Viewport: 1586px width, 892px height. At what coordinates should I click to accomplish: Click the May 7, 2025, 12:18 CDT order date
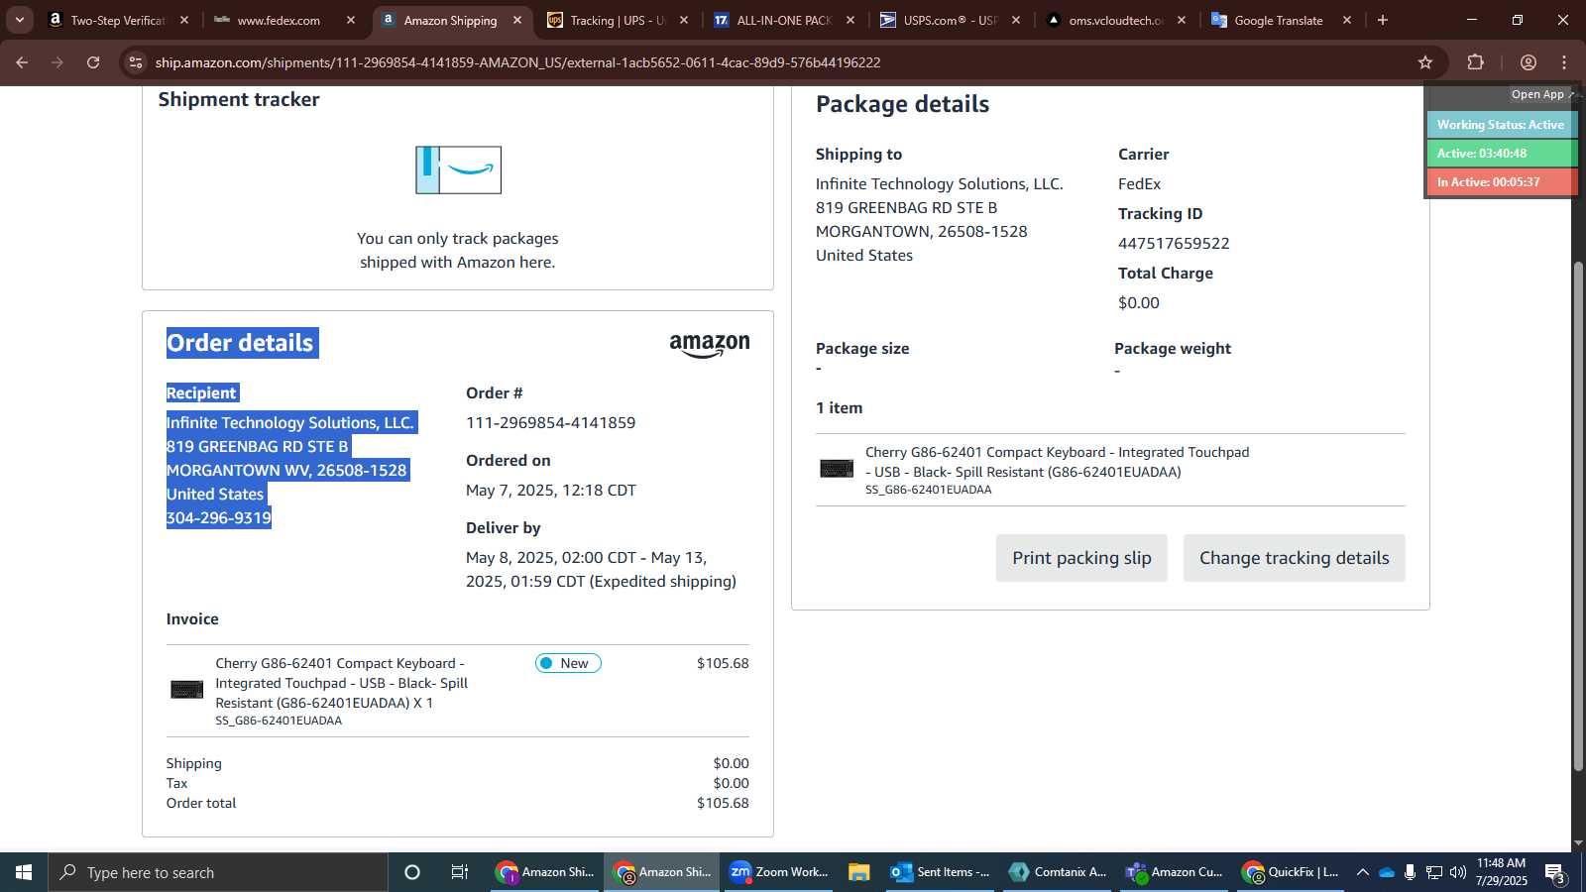click(x=550, y=491)
